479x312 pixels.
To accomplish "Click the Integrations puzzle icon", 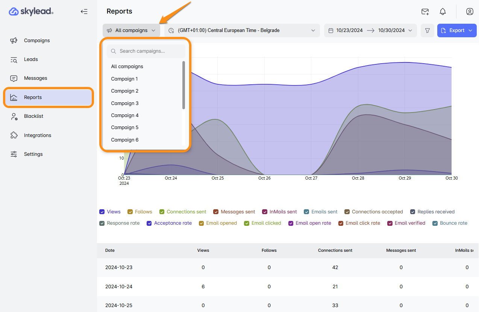I will pyautogui.click(x=14, y=135).
